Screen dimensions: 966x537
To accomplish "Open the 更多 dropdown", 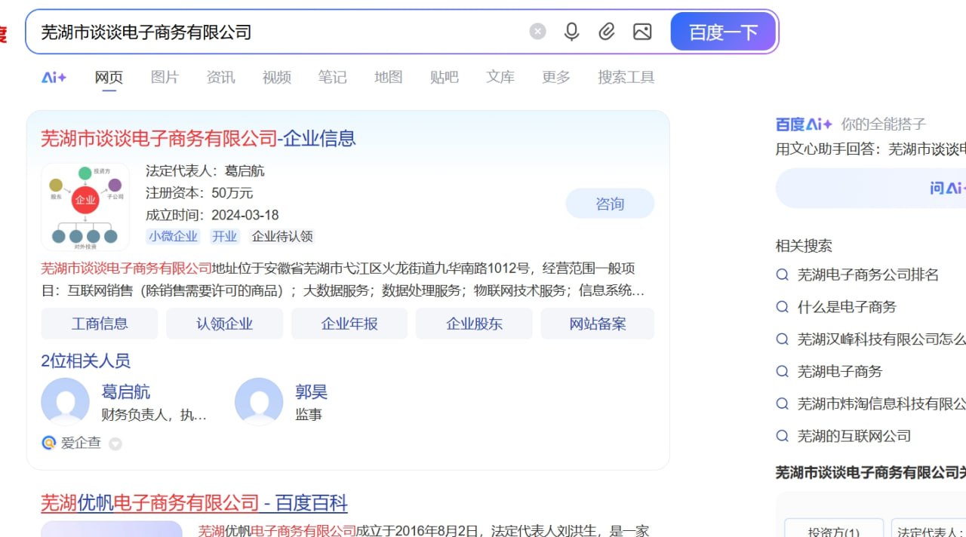I will coord(555,77).
